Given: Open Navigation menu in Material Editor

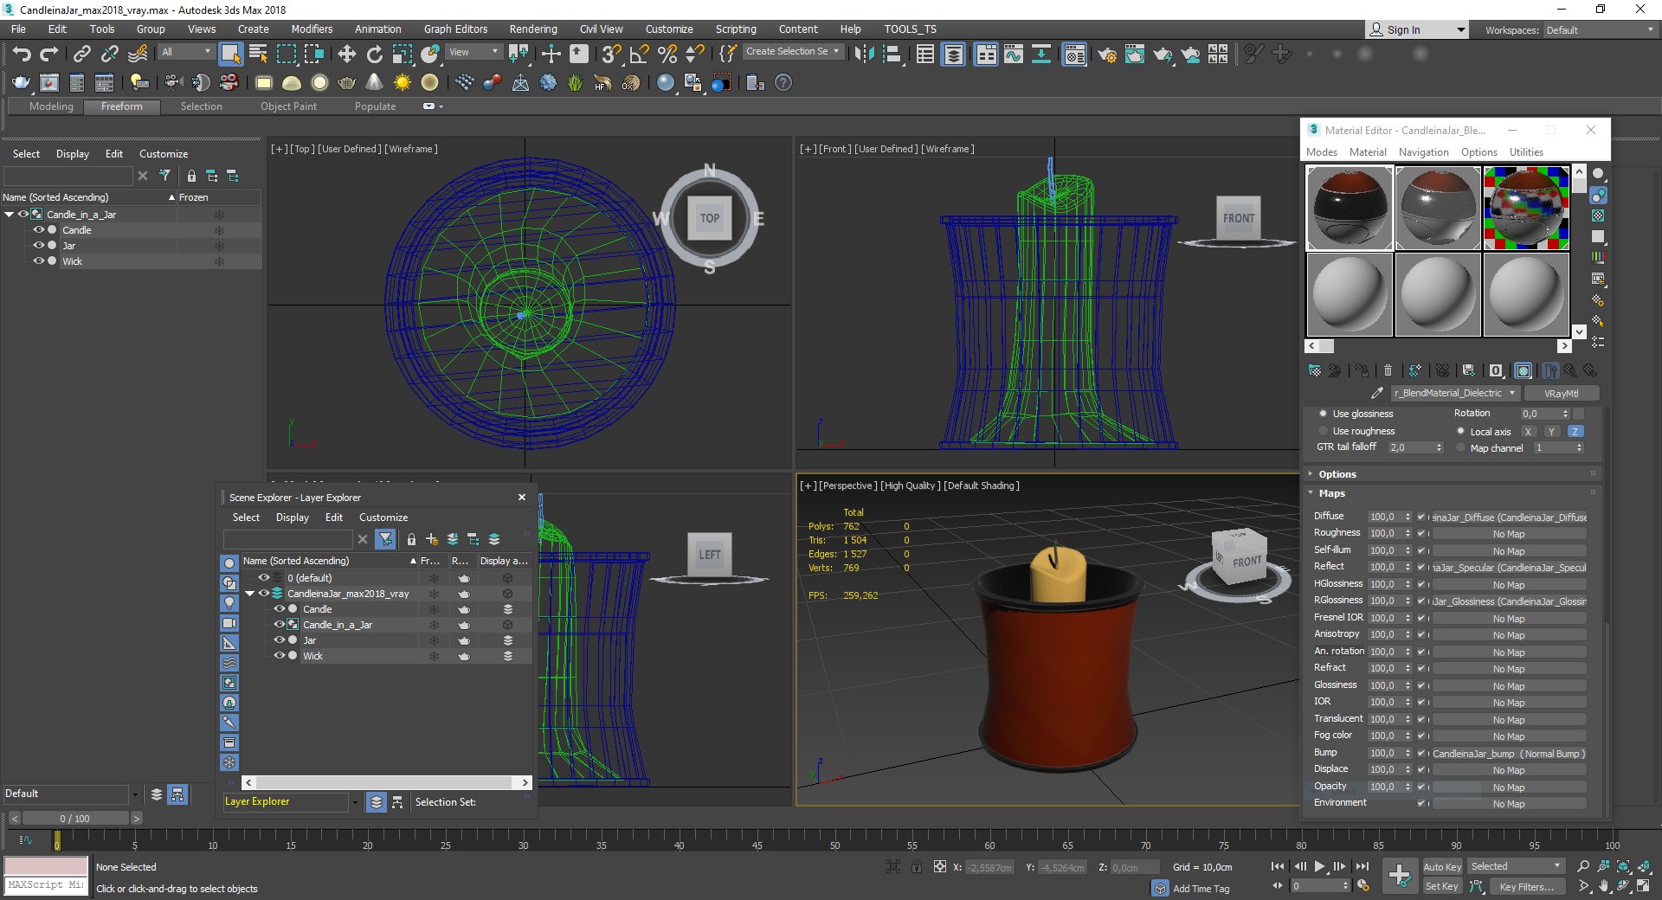Looking at the screenshot, I should 1423,152.
